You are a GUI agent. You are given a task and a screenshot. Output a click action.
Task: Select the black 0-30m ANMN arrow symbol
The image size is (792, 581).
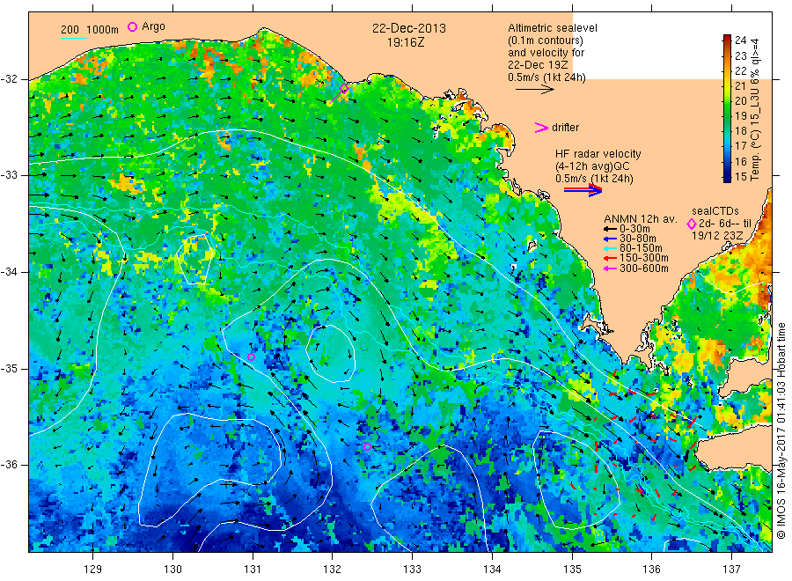(x=610, y=229)
